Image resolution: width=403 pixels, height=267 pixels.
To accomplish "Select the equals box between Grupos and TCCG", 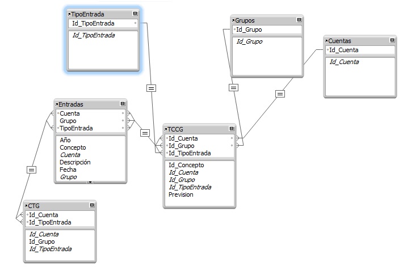I will 233,87.
